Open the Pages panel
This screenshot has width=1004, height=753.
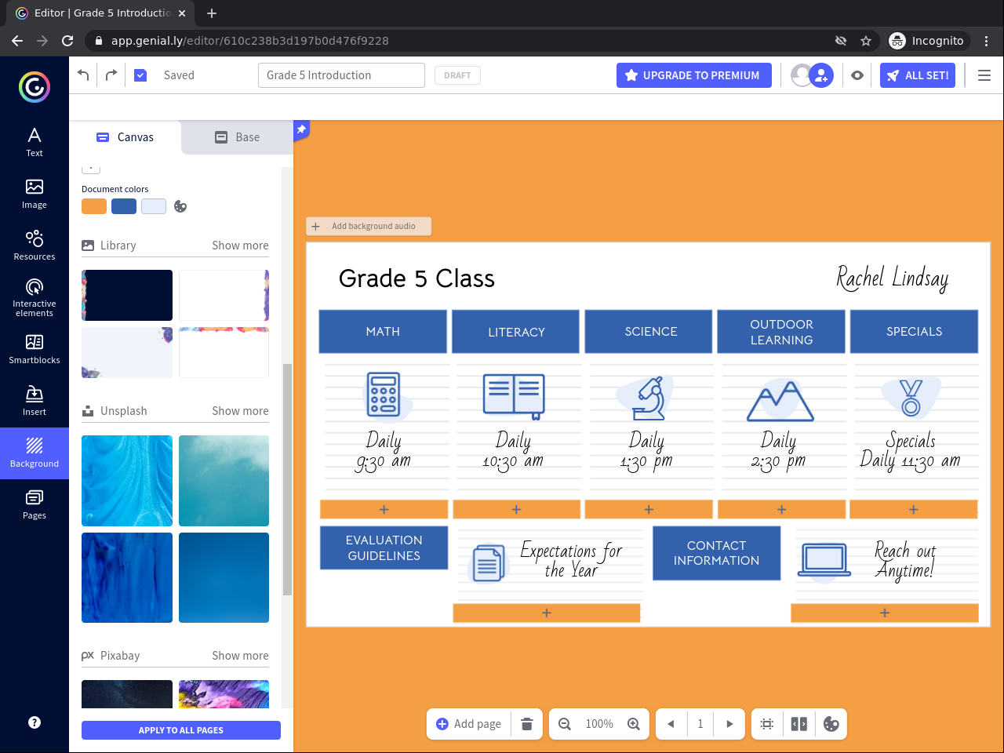click(x=35, y=504)
